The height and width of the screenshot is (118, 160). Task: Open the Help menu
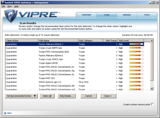coord(16,6)
